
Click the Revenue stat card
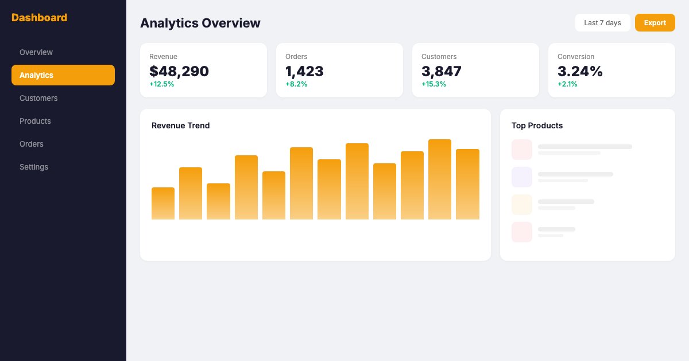(x=203, y=70)
